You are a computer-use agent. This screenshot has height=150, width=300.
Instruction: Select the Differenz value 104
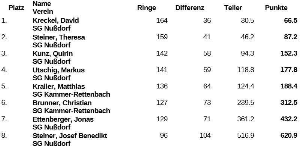[205, 135]
